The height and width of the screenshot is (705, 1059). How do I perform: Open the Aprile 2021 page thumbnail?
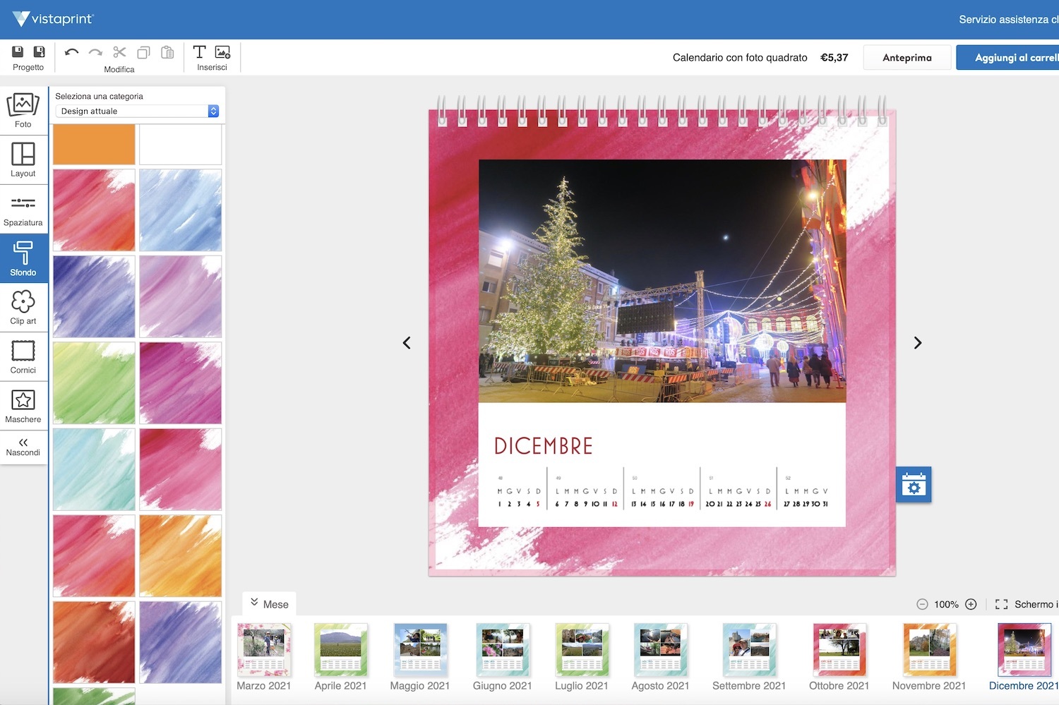click(341, 650)
